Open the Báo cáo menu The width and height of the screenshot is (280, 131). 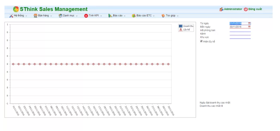point(118,15)
